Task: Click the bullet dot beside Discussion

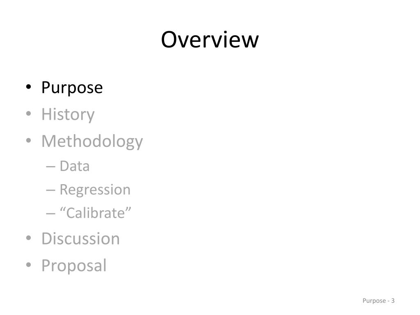Action: (29, 238)
